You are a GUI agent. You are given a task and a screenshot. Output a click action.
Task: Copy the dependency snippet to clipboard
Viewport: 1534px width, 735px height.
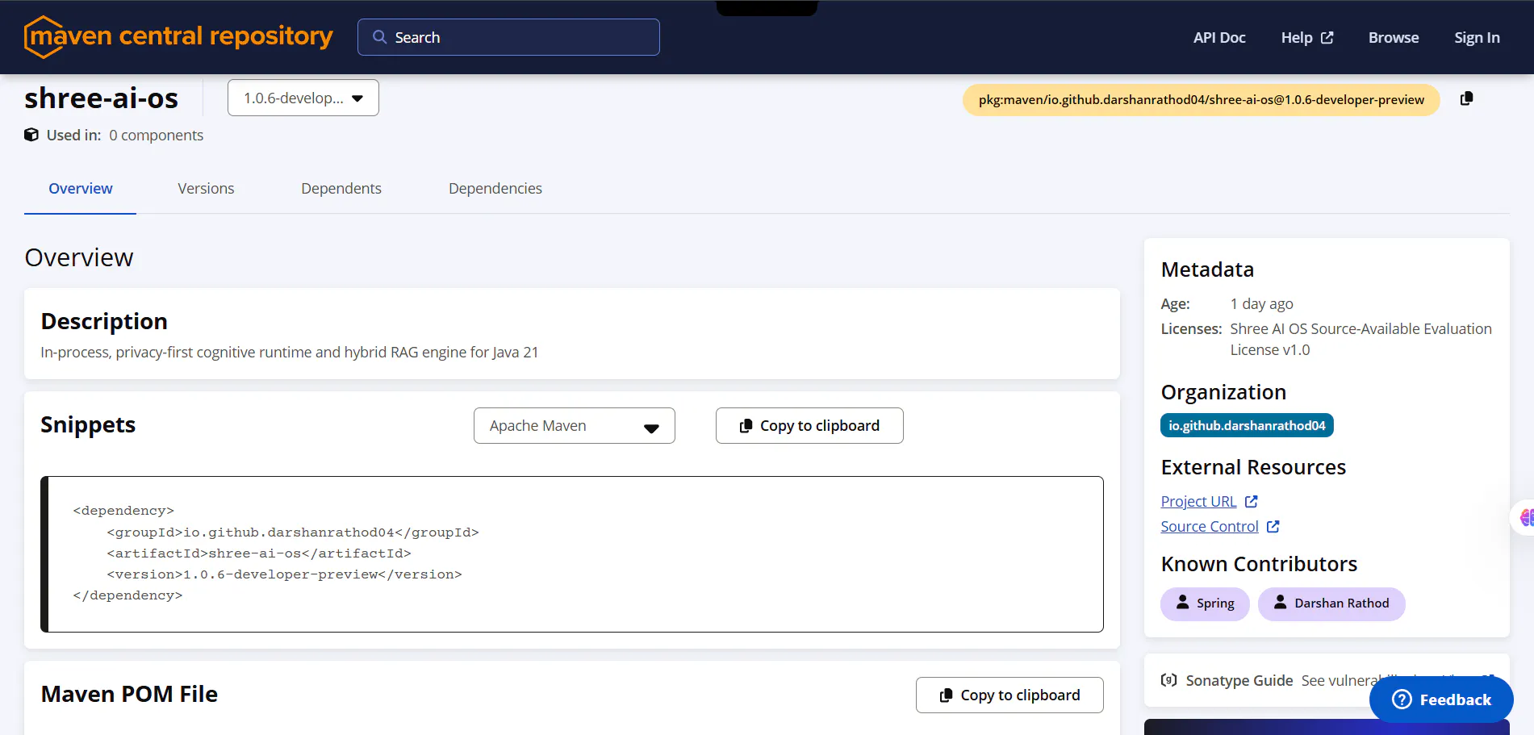pos(809,426)
